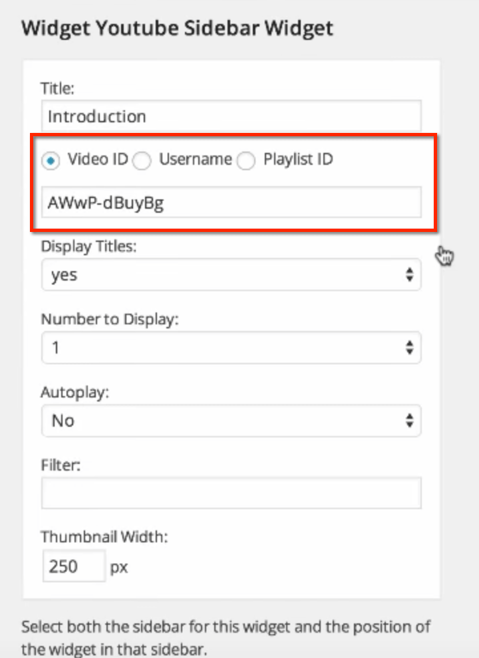The image size is (479, 658).
Task: Open the Number to Display dropdown
Action: point(231,348)
